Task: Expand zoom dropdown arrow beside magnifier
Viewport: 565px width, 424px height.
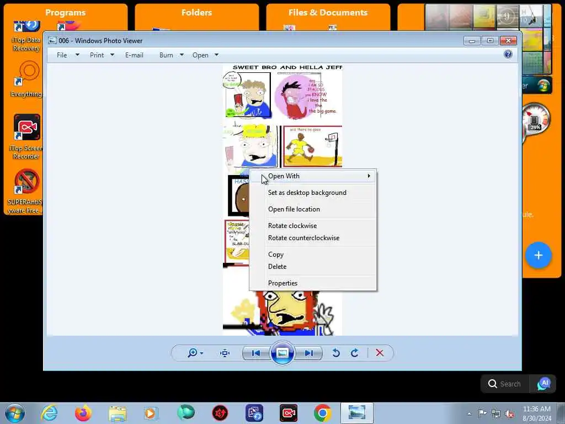Action: coord(201,353)
